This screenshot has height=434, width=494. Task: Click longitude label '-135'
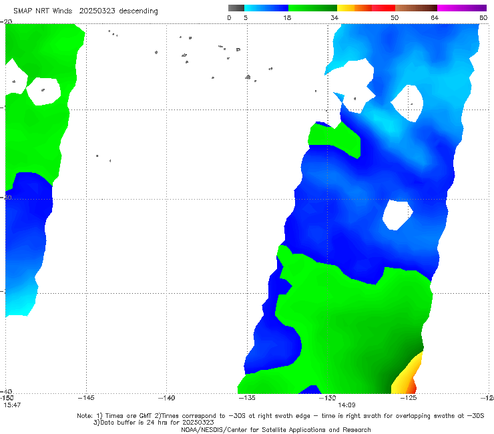(247, 398)
